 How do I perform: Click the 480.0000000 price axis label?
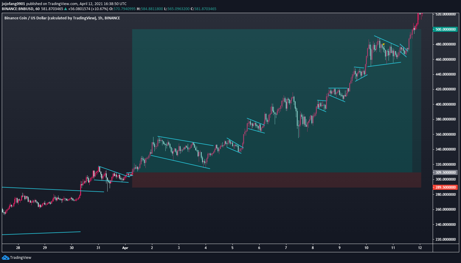pyautogui.click(x=446, y=44)
